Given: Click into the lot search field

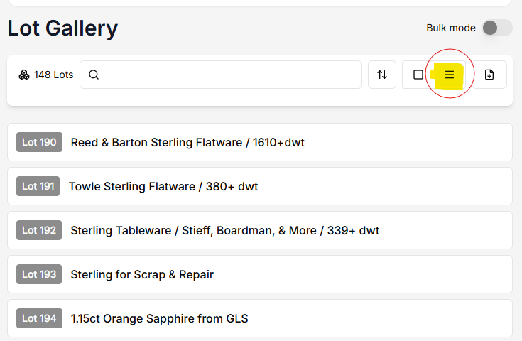Looking at the screenshot, I should point(227,75).
